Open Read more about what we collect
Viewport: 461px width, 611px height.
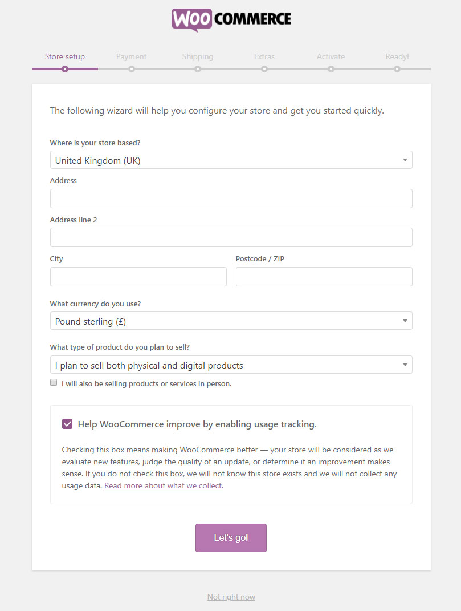(164, 486)
